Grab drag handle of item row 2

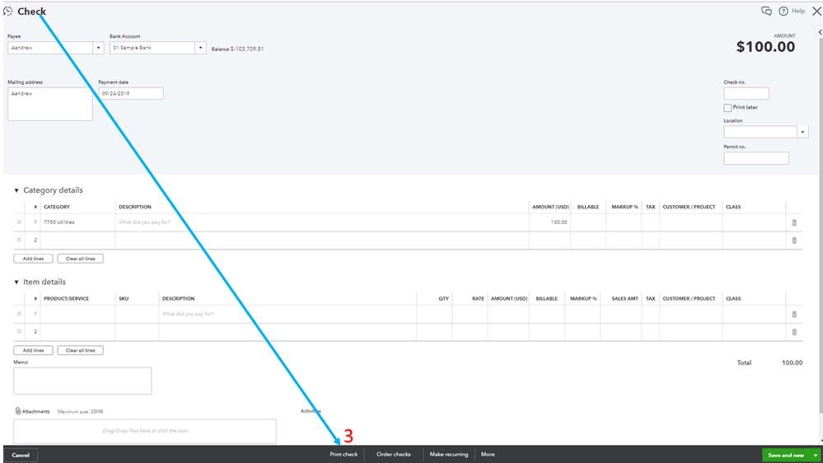tap(19, 332)
